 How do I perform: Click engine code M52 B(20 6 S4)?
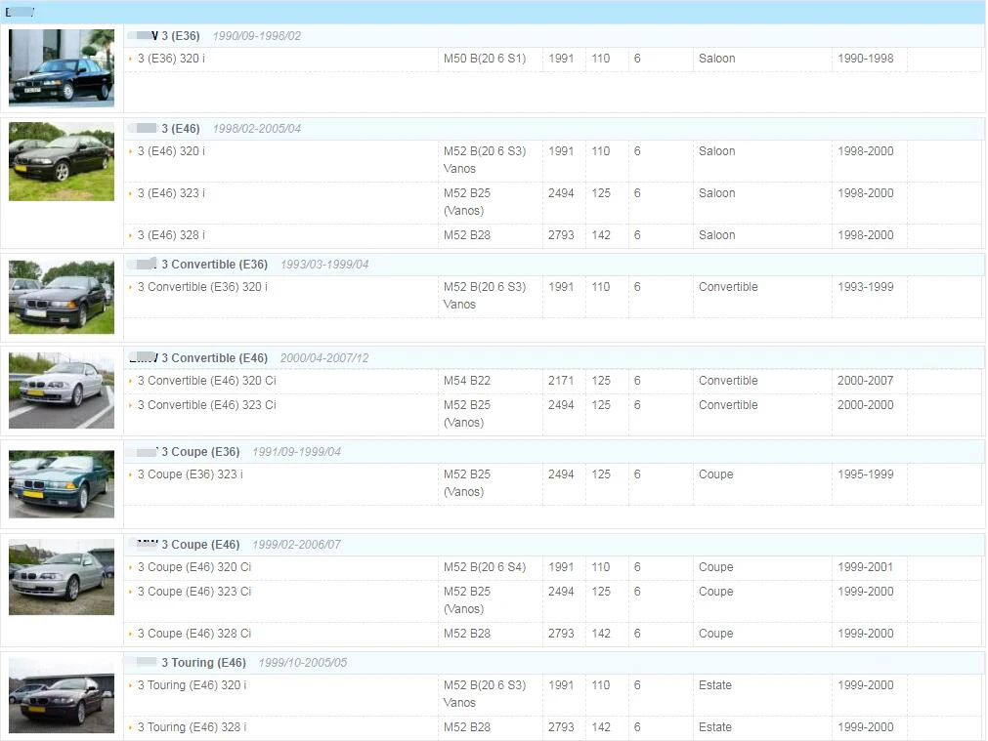pos(485,566)
